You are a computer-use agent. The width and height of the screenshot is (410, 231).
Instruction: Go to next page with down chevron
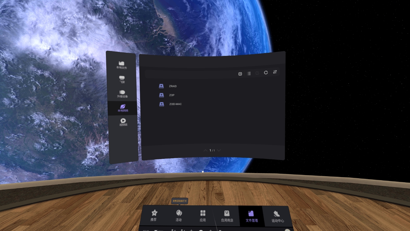219,150
